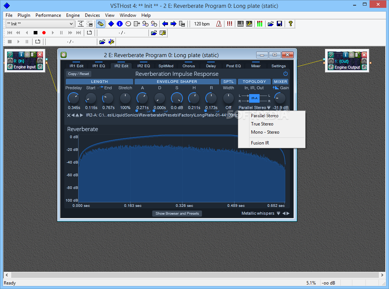Click the blue floppy disk save icon
This screenshot has height=289, width=389.
(279, 24)
